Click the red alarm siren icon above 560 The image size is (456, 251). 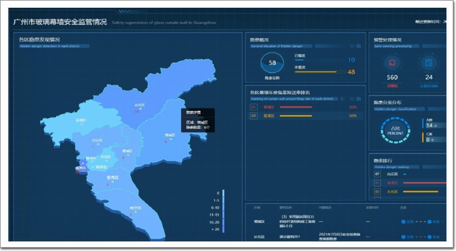pos(392,62)
